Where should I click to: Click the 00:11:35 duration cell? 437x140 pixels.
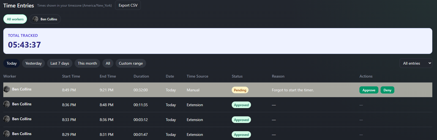click(141, 105)
